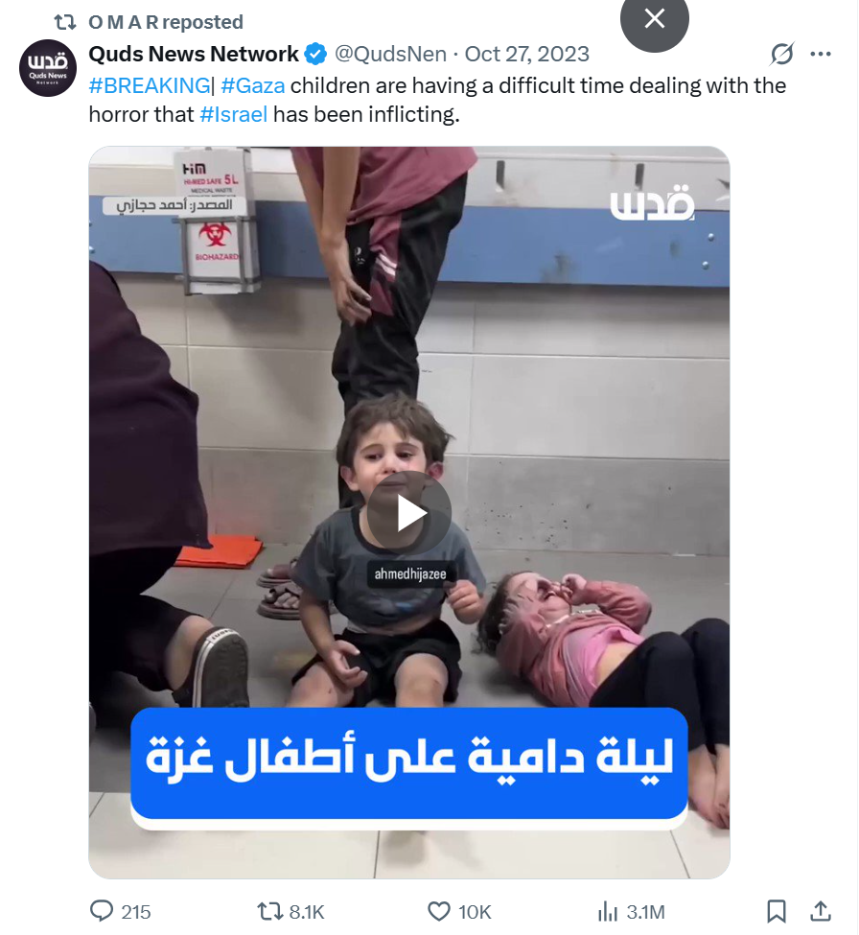Close the overlay with the X button

click(x=655, y=19)
